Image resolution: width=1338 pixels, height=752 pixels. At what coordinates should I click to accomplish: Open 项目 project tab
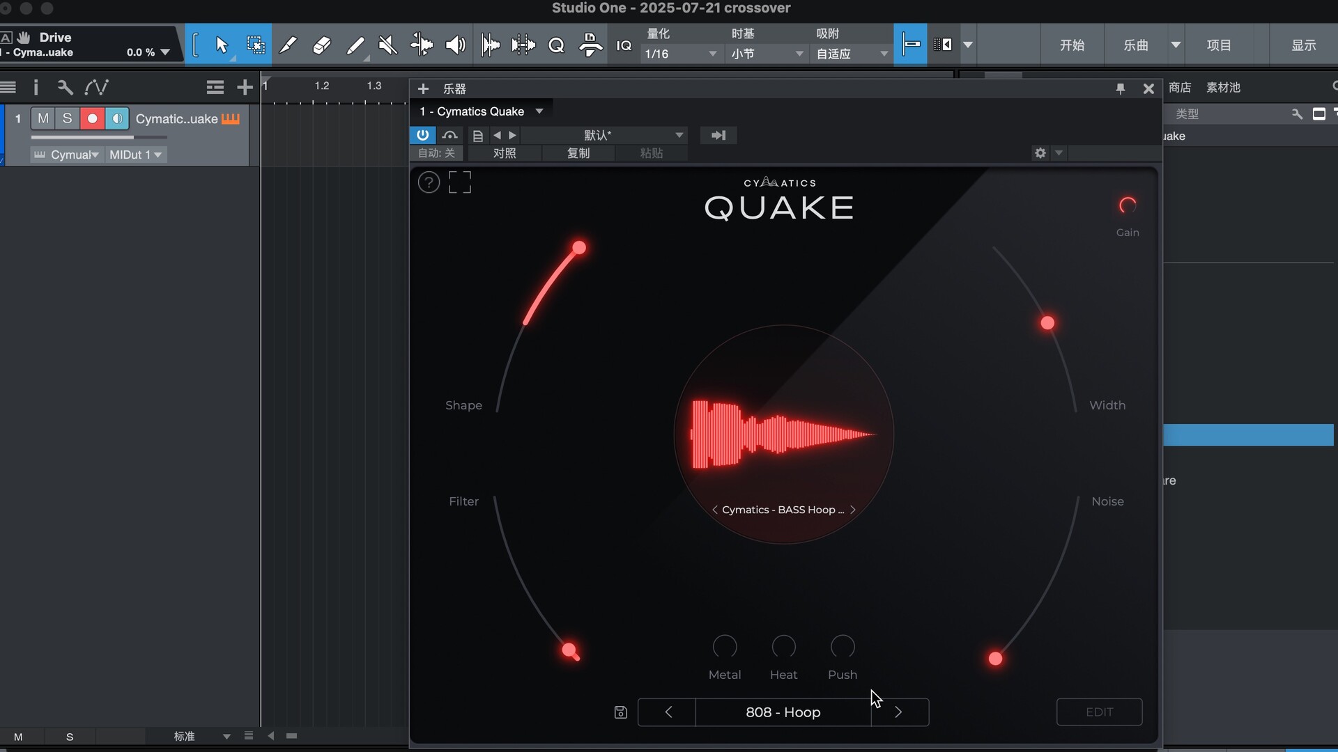pos(1219,45)
